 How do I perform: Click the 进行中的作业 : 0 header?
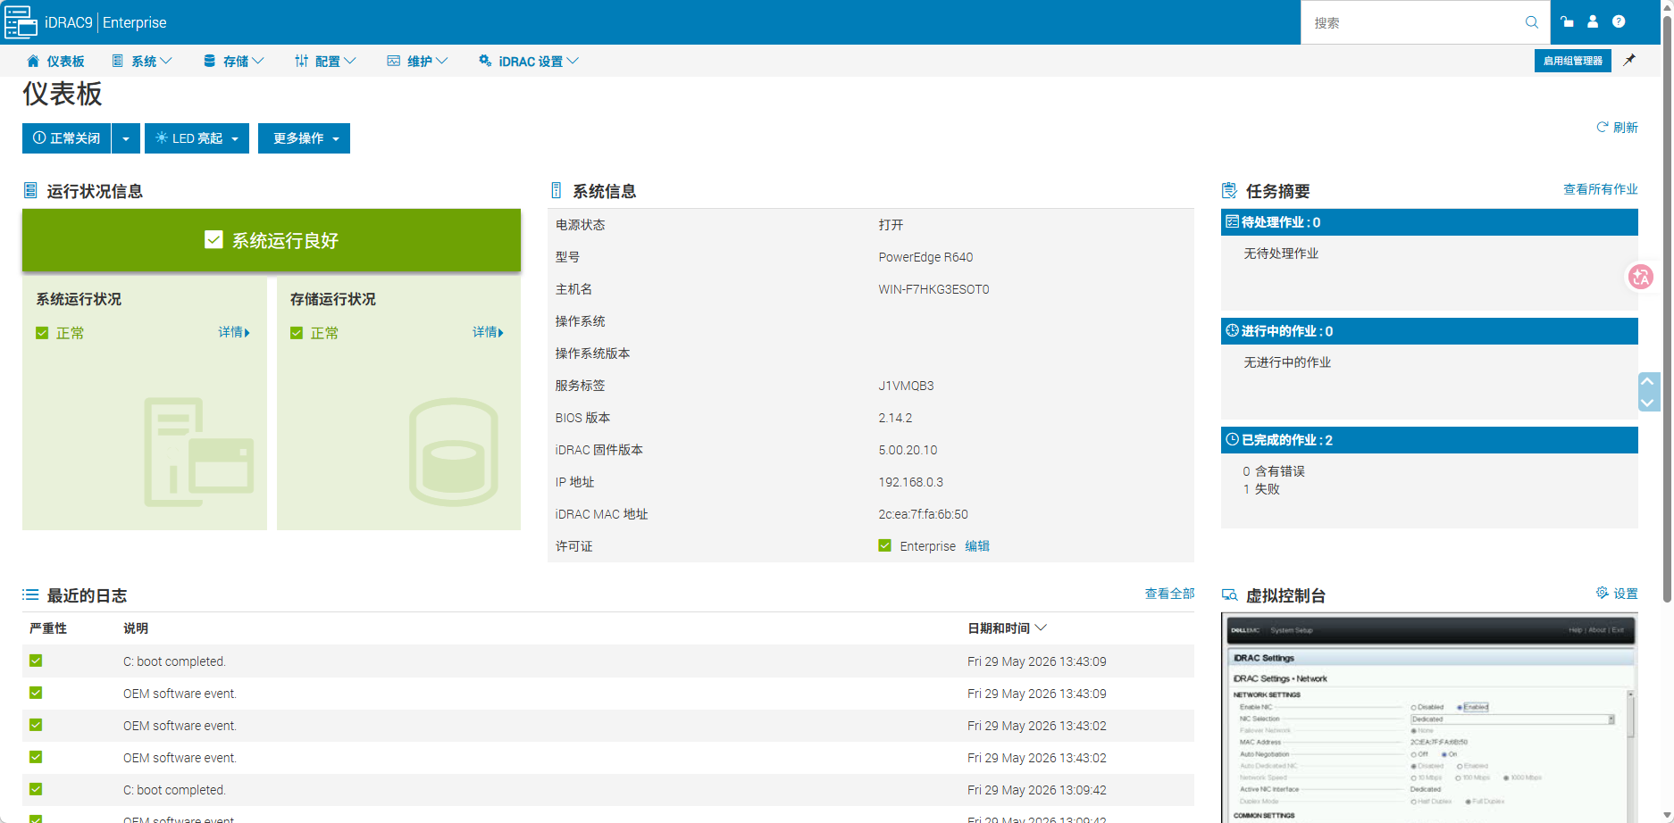coord(1429,331)
